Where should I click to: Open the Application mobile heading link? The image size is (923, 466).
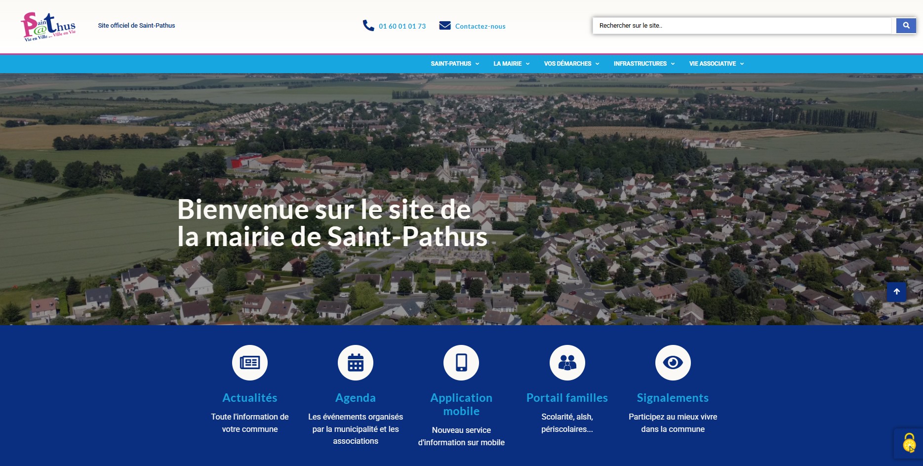click(461, 404)
